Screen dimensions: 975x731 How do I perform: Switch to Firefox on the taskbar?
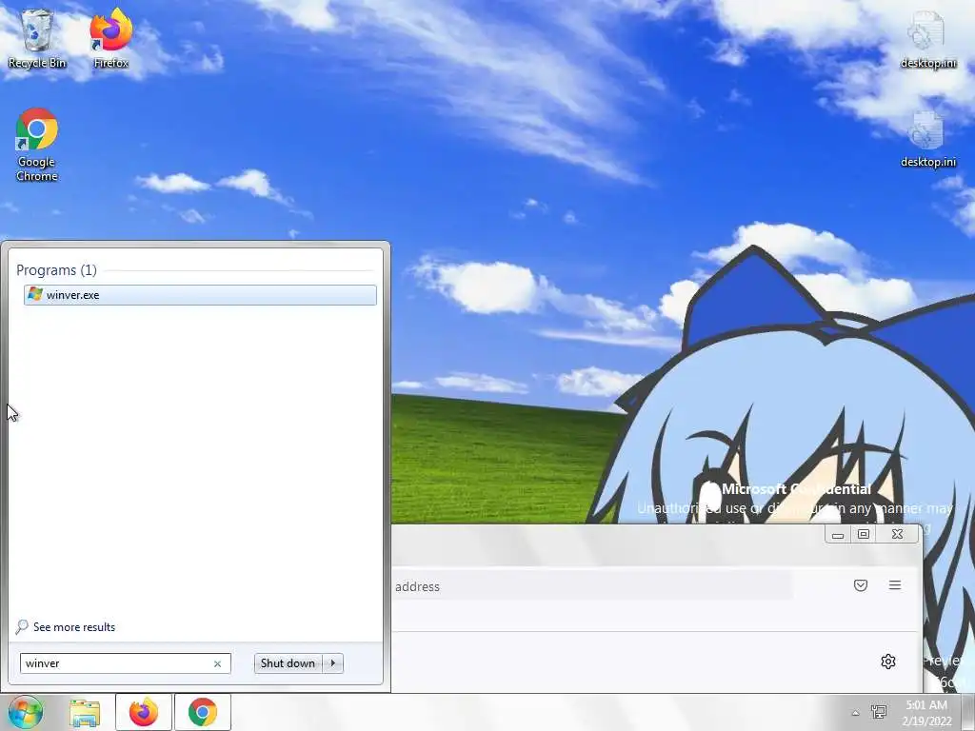(x=144, y=712)
